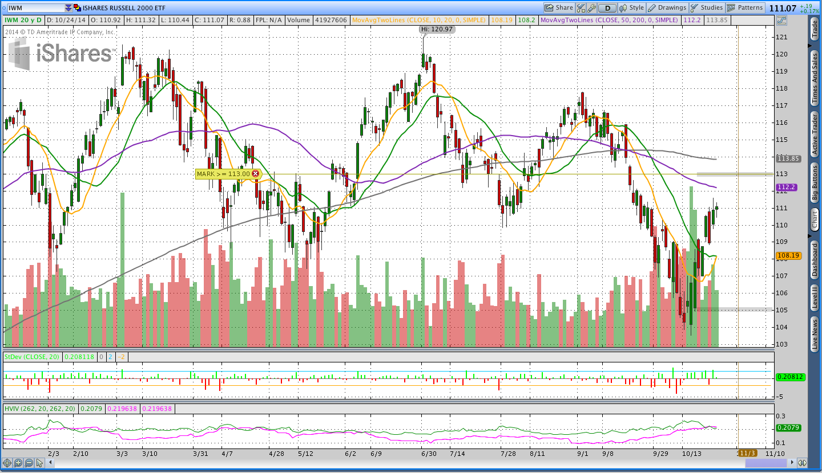Image resolution: width=822 pixels, height=473 pixels.
Task: Click the purple time-axis scrollbar thumb
Action: click(765, 463)
